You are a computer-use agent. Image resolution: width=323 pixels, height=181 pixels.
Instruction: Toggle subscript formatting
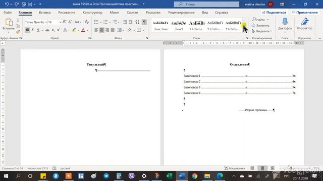53,30
